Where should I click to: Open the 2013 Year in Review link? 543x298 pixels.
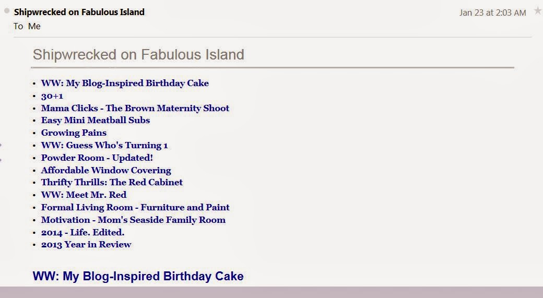86,244
